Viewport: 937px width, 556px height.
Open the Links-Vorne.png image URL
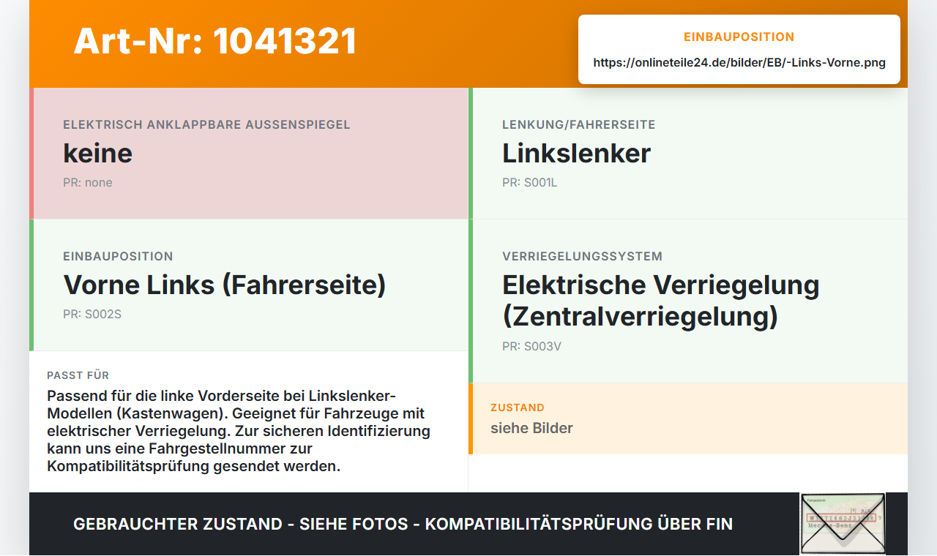click(739, 63)
